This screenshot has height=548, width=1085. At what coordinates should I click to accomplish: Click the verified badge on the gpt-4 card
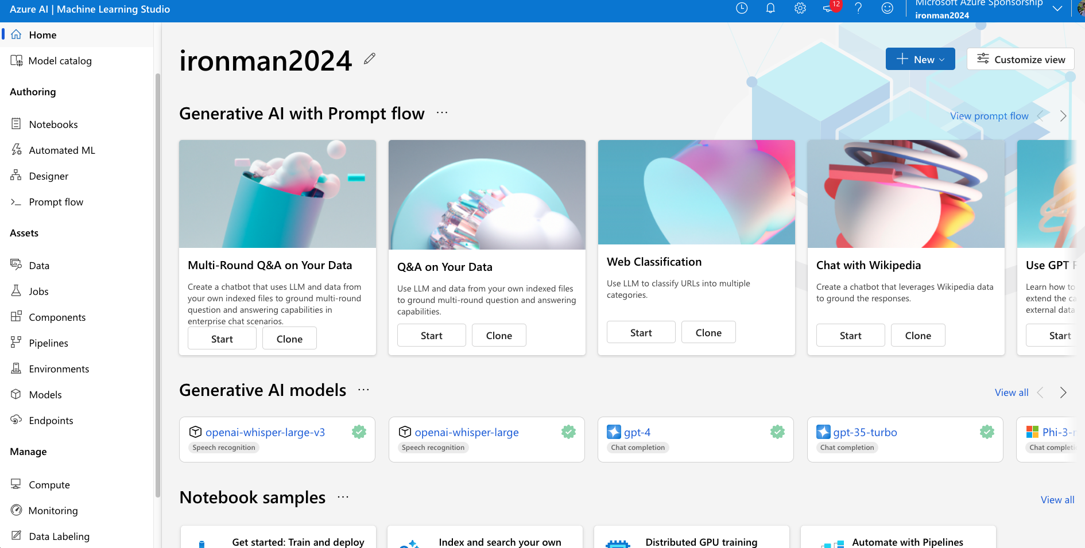(x=778, y=432)
